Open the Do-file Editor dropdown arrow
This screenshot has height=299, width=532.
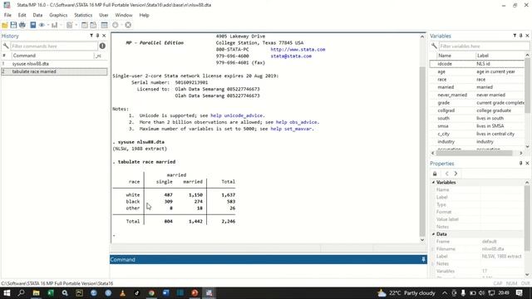[76, 25]
